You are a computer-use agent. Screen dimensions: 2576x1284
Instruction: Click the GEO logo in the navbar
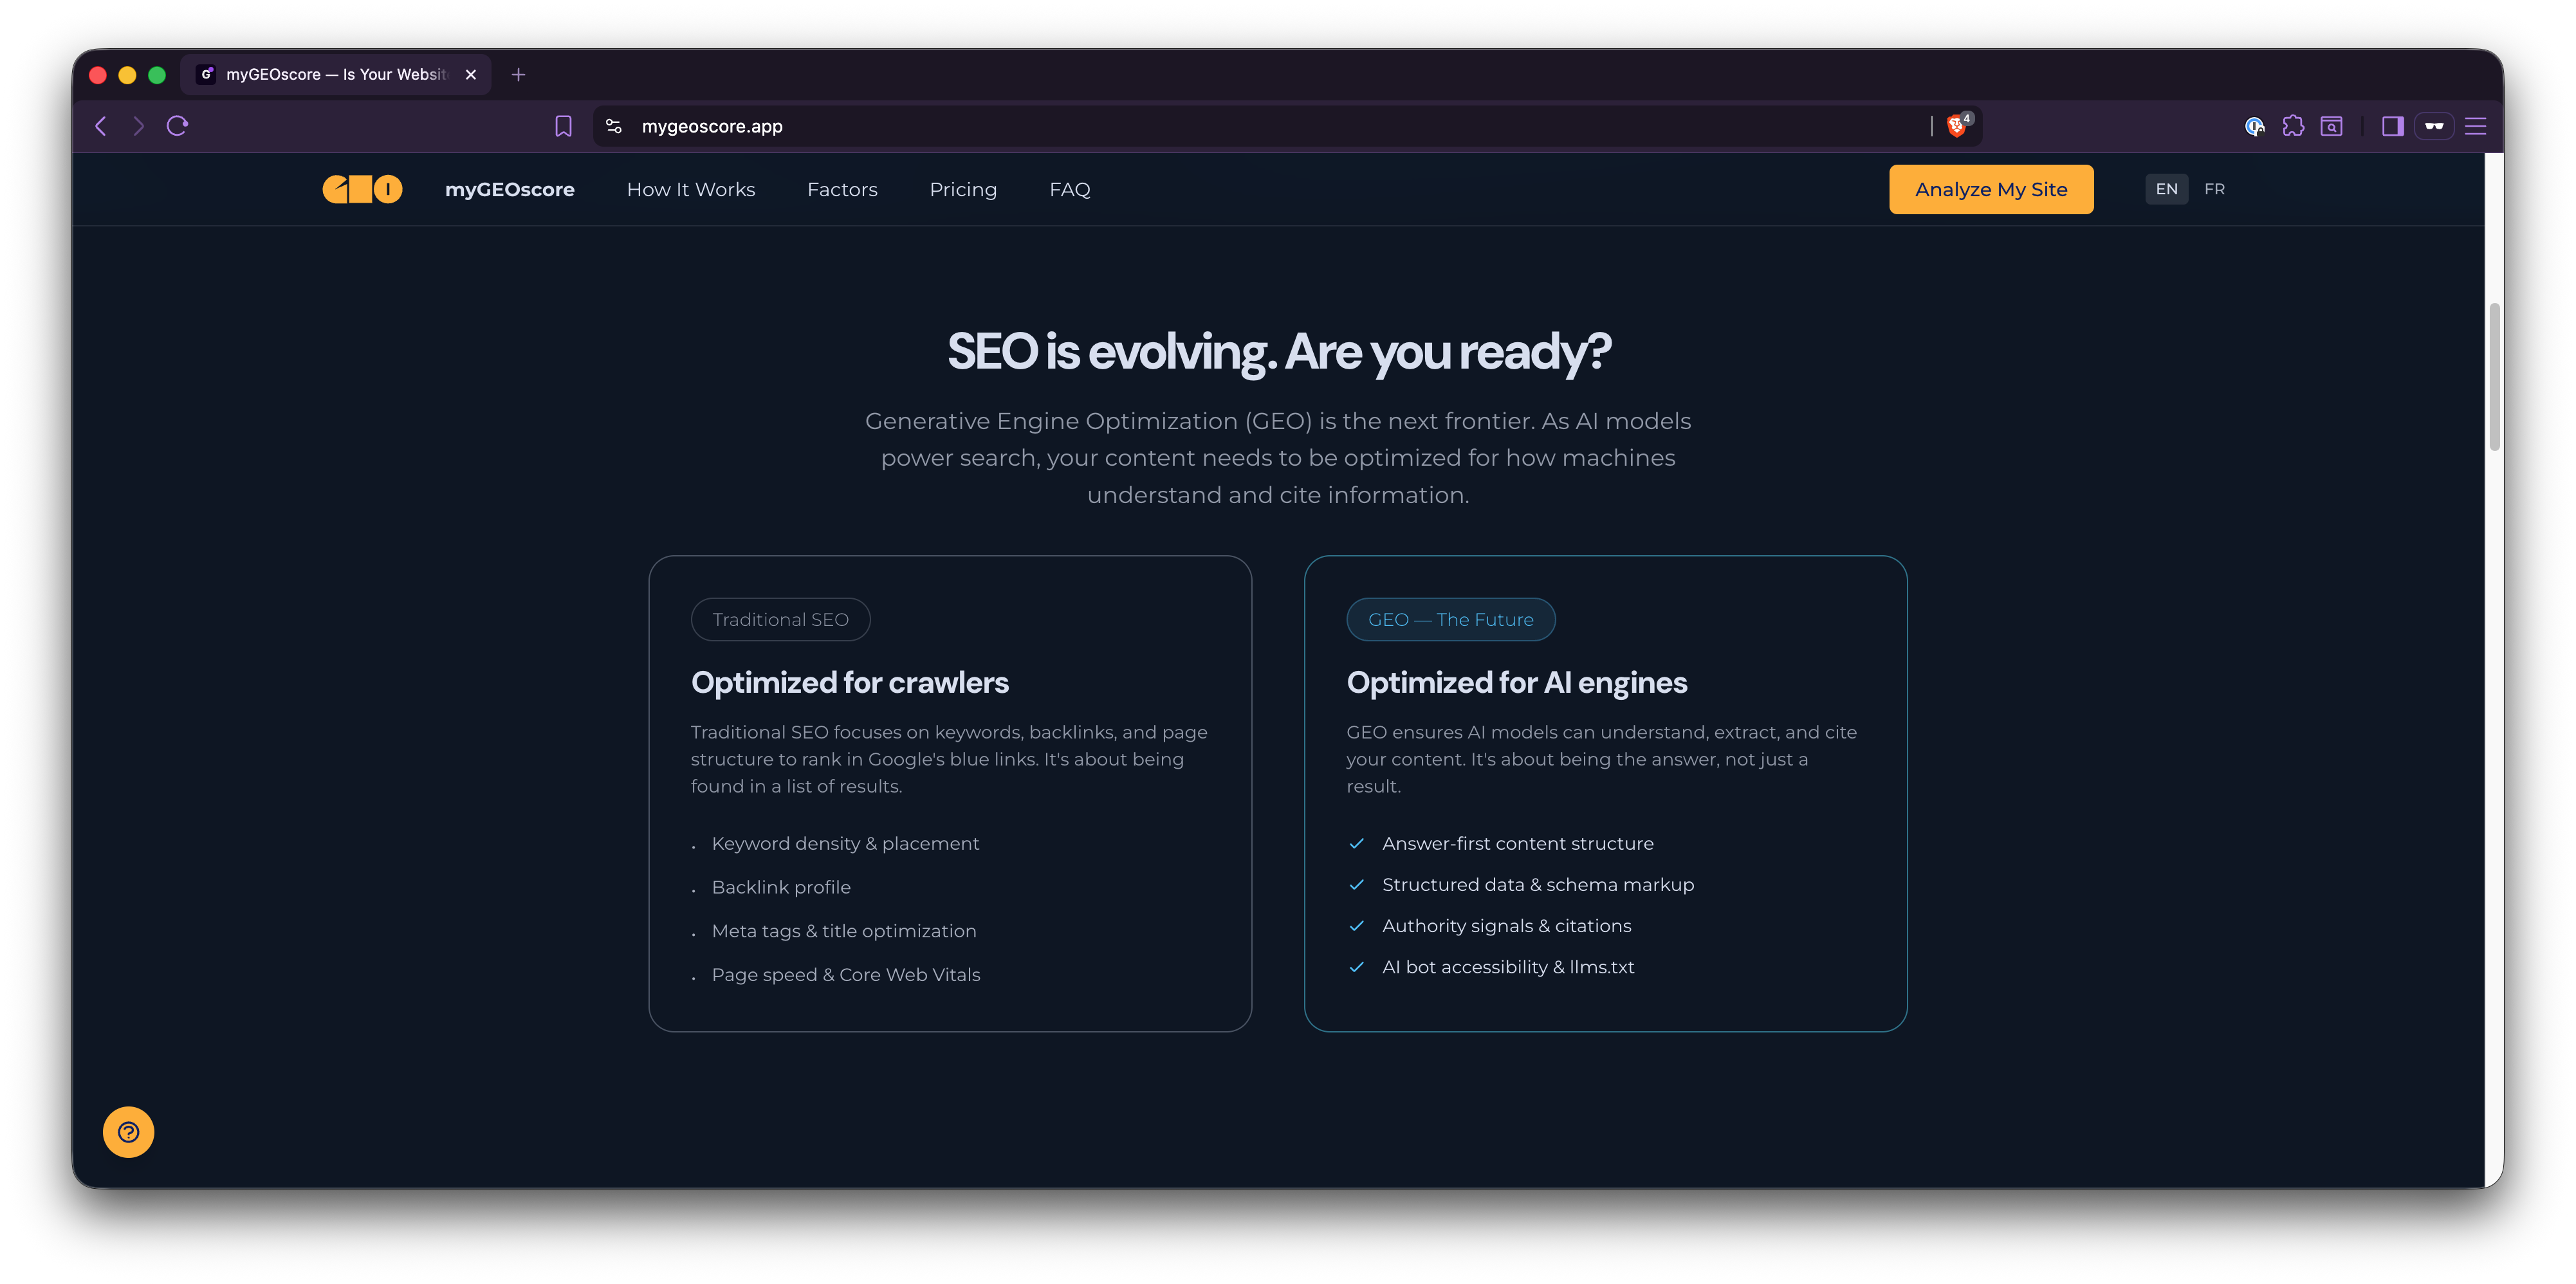361,188
